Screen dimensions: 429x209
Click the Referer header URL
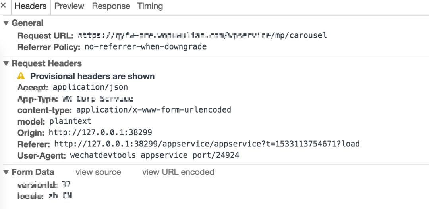pyautogui.click(x=207, y=144)
